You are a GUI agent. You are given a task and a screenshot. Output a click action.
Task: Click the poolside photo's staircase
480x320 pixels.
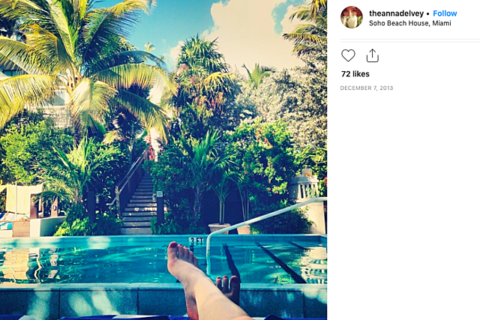point(139,205)
